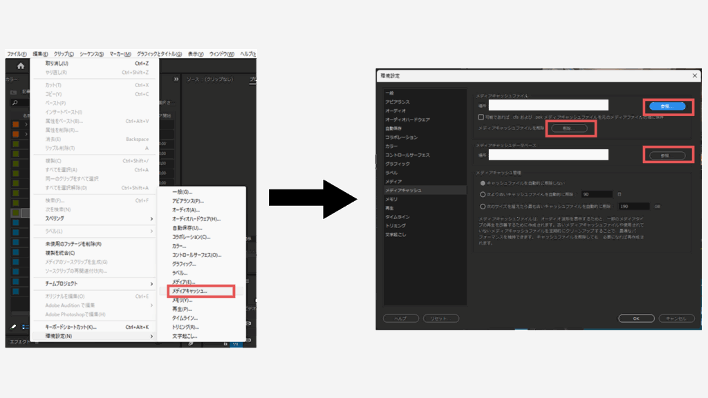The height and width of the screenshot is (398, 708).
Task: Select delete cache older than 90 days radio
Action: point(482,194)
